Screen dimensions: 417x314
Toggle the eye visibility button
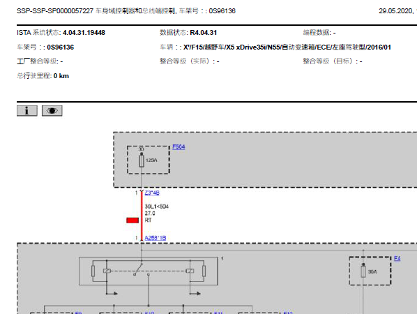pos(52,111)
